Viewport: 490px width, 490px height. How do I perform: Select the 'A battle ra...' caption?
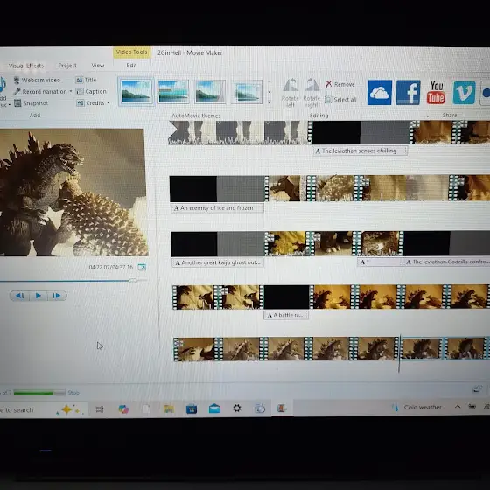[286, 315]
